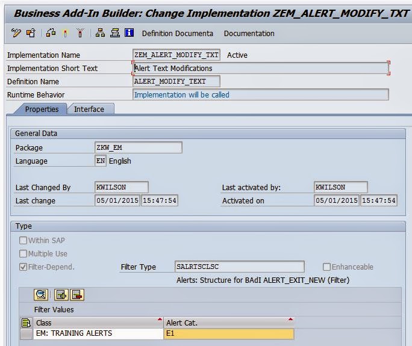This screenshot has width=412, height=346.
Task: Toggle the Multiple Use checkbox
Action: coord(23,253)
